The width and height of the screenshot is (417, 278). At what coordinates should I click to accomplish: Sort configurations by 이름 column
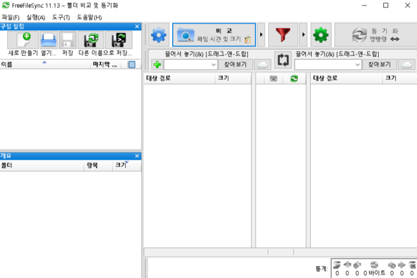[45, 64]
